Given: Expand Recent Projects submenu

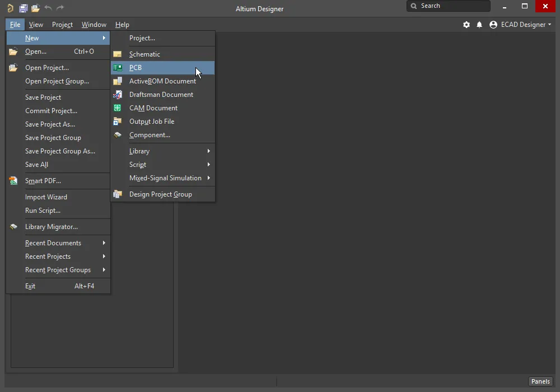Looking at the screenshot, I should click(104, 256).
